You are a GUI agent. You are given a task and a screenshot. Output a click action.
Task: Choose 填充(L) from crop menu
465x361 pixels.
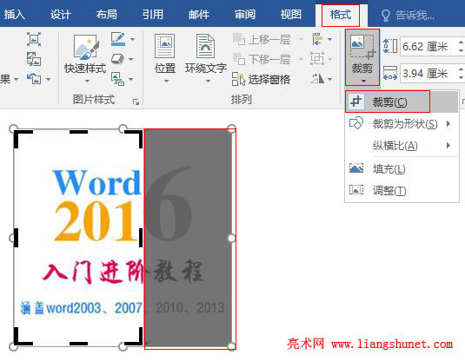(402, 169)
